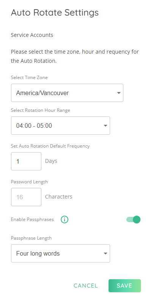The height and width of the screenshot is (299, 153).
Task: Expand the Passphrase Length dropdown arrow
Action: 106,253
